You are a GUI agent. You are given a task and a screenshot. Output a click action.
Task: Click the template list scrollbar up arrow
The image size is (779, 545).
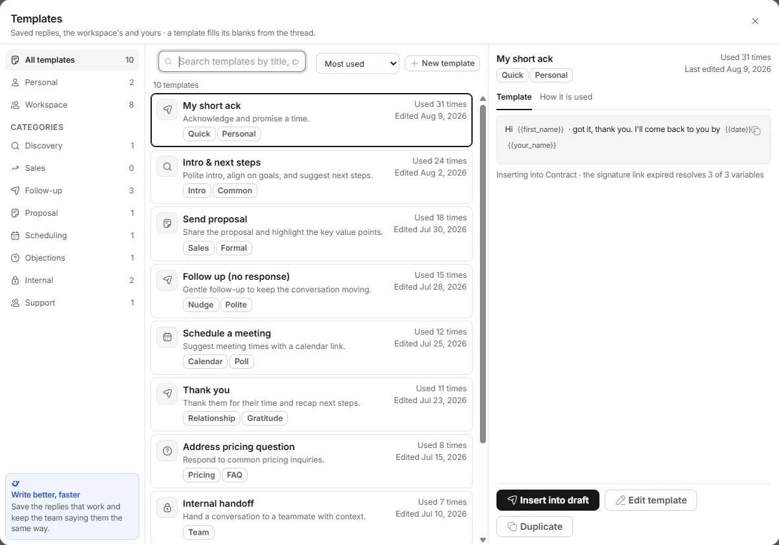coord(483,99)
